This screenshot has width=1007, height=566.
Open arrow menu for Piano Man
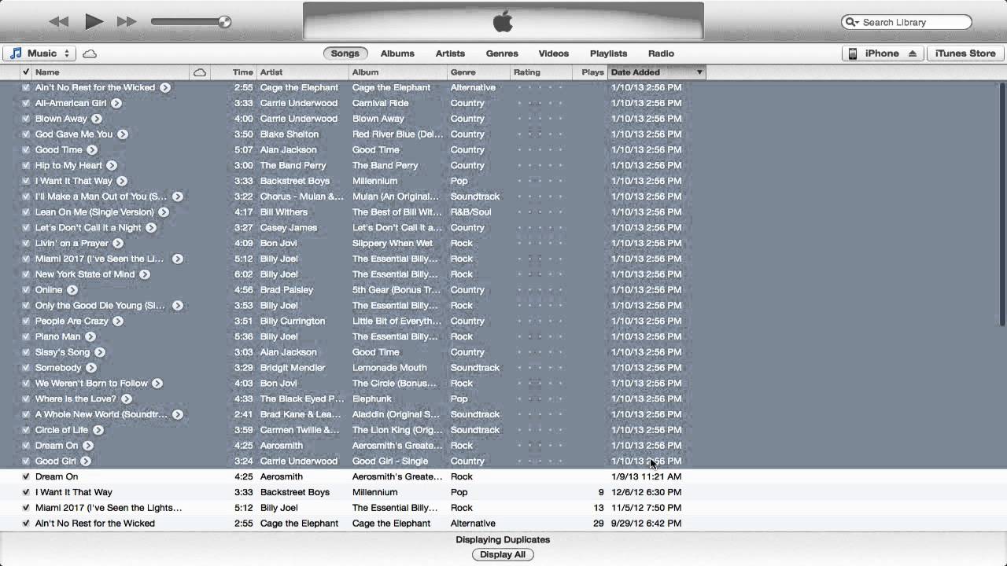(90, 336)
